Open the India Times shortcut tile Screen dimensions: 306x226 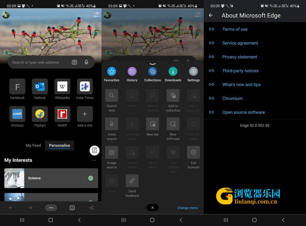(x=85, y=87)
